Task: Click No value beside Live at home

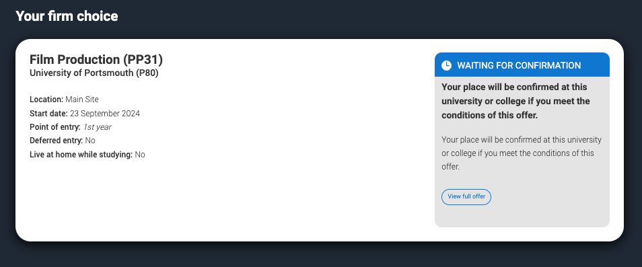Action: pyautogui.click(x=140, y=155)
